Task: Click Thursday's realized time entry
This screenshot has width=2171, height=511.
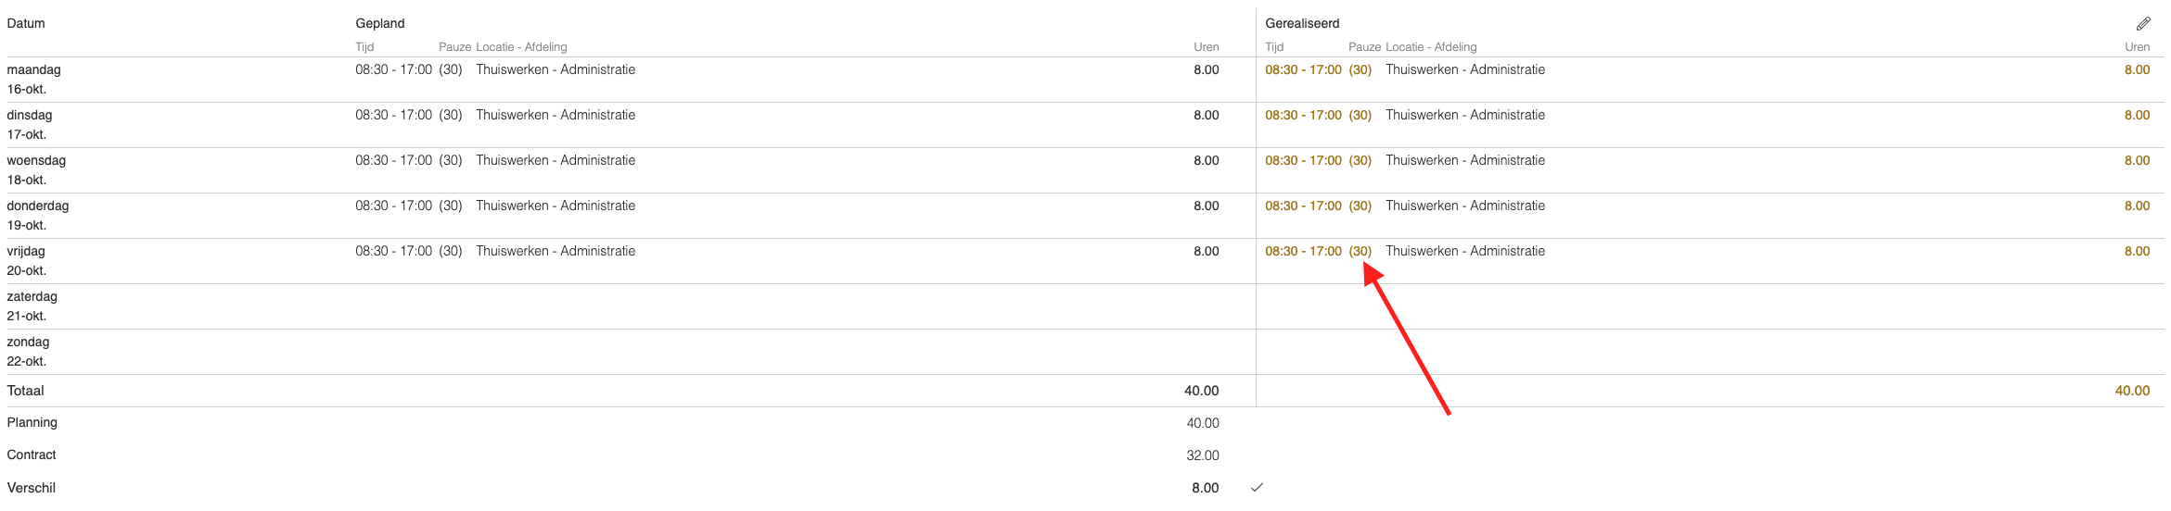Action: click(x=1303, y=206)
